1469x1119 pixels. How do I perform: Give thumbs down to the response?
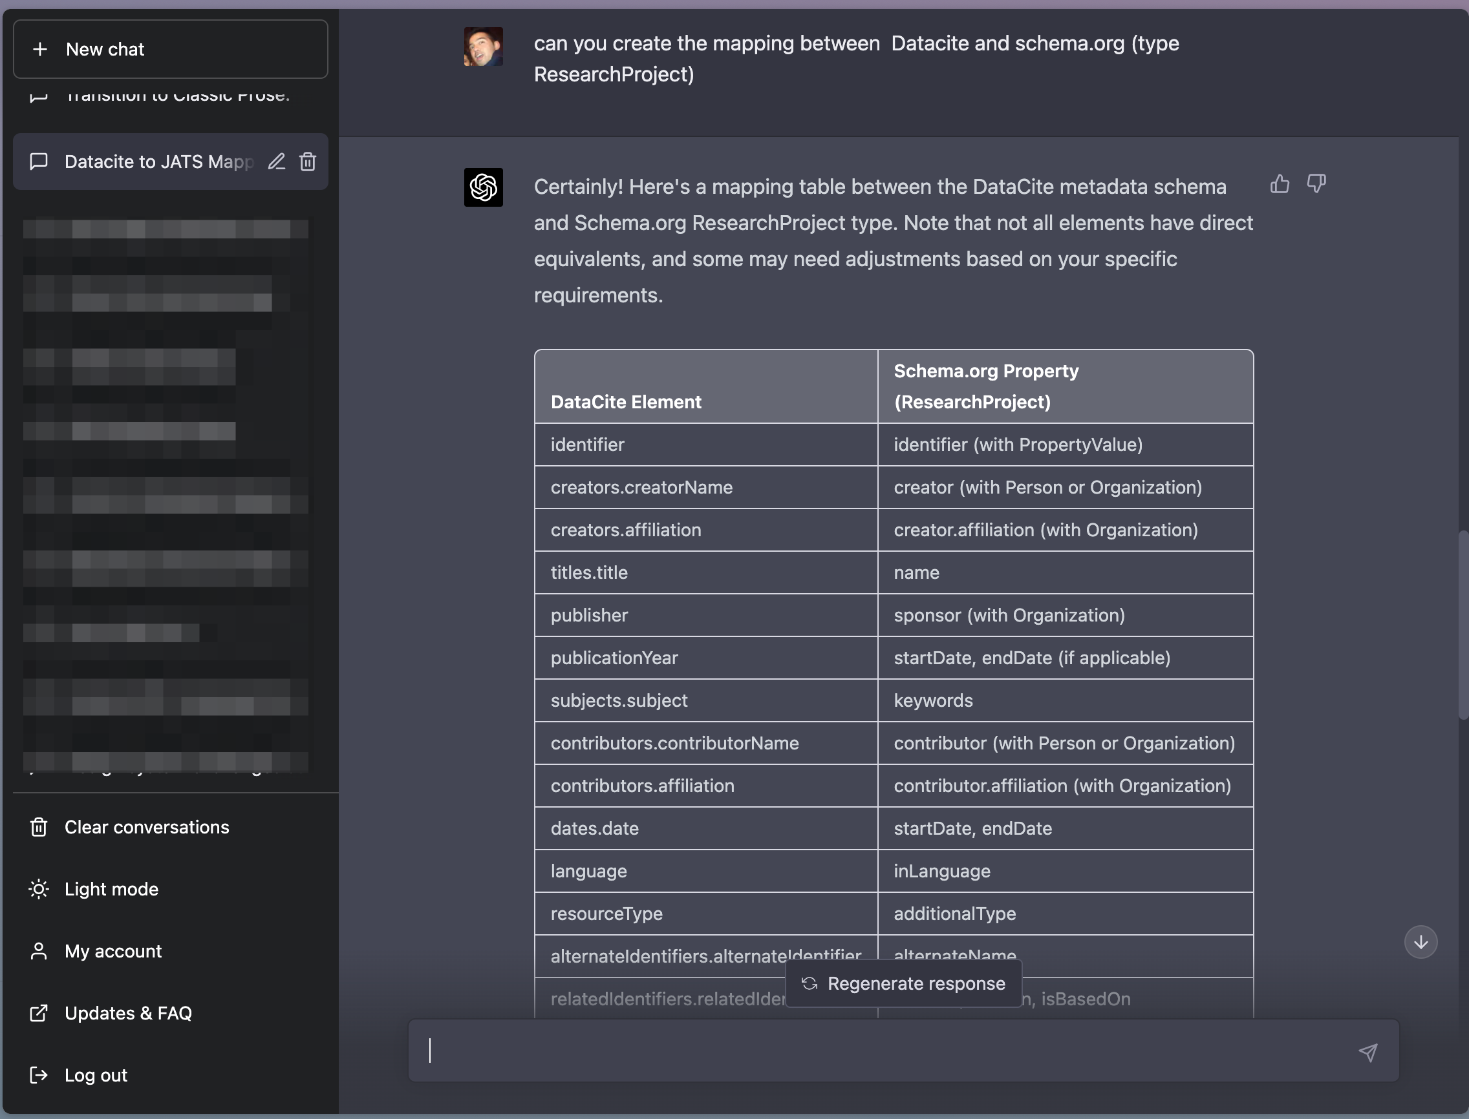(1316, 184)
